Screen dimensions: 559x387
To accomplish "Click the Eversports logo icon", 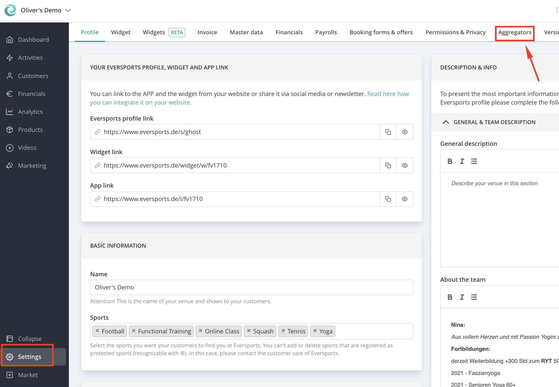I will [x=10, y=10].
